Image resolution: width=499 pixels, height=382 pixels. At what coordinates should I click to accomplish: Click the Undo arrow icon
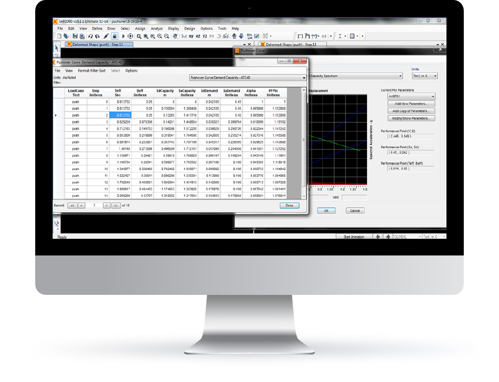click(x=90, y=36)
